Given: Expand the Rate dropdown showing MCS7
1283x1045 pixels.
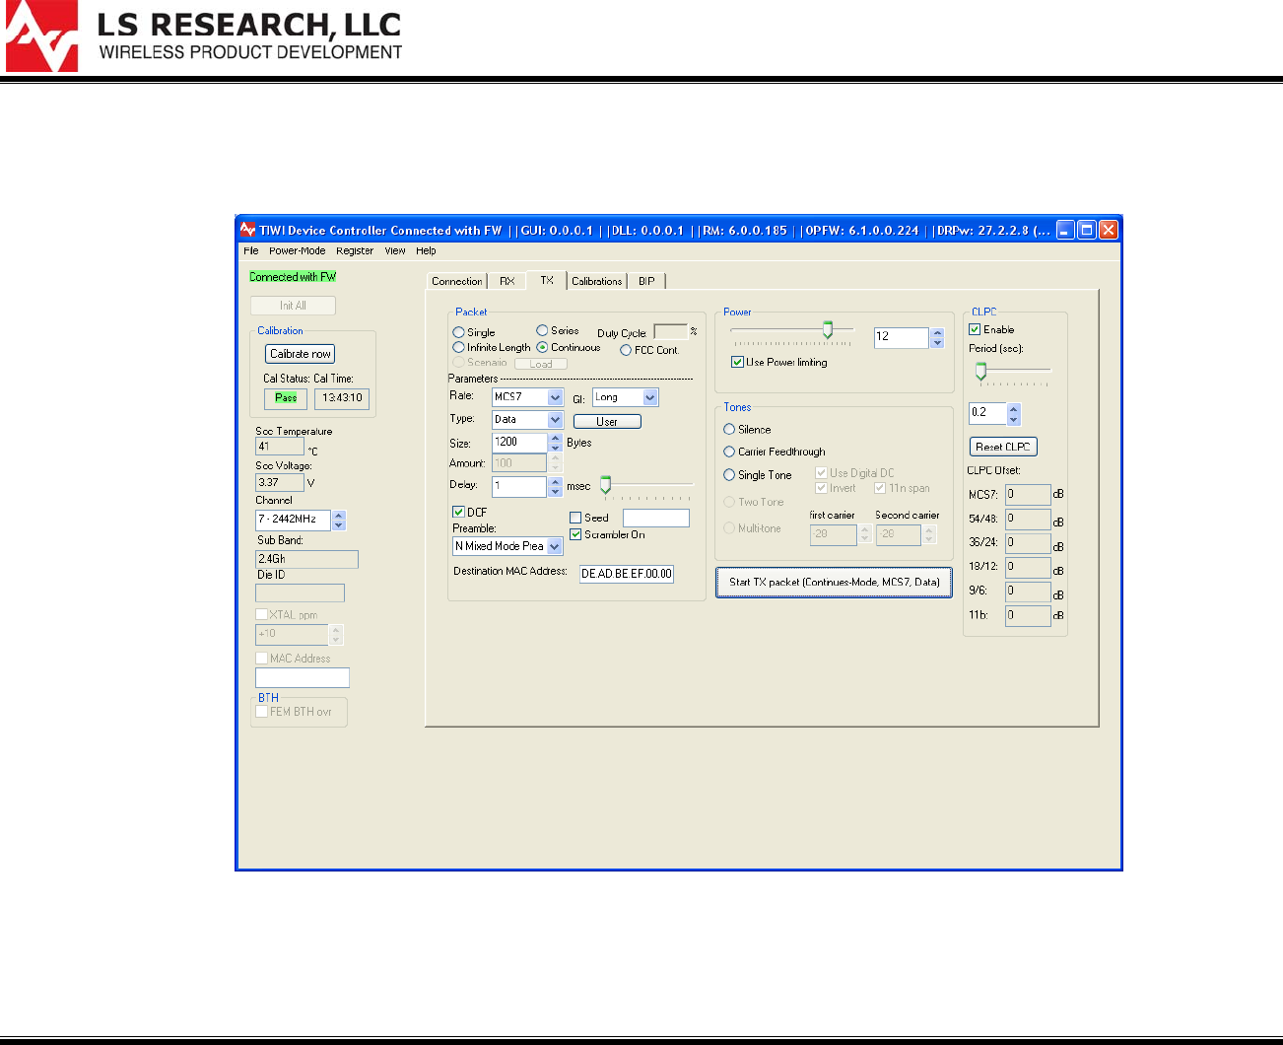Looking at the screenshot, I should coord(556,397).
